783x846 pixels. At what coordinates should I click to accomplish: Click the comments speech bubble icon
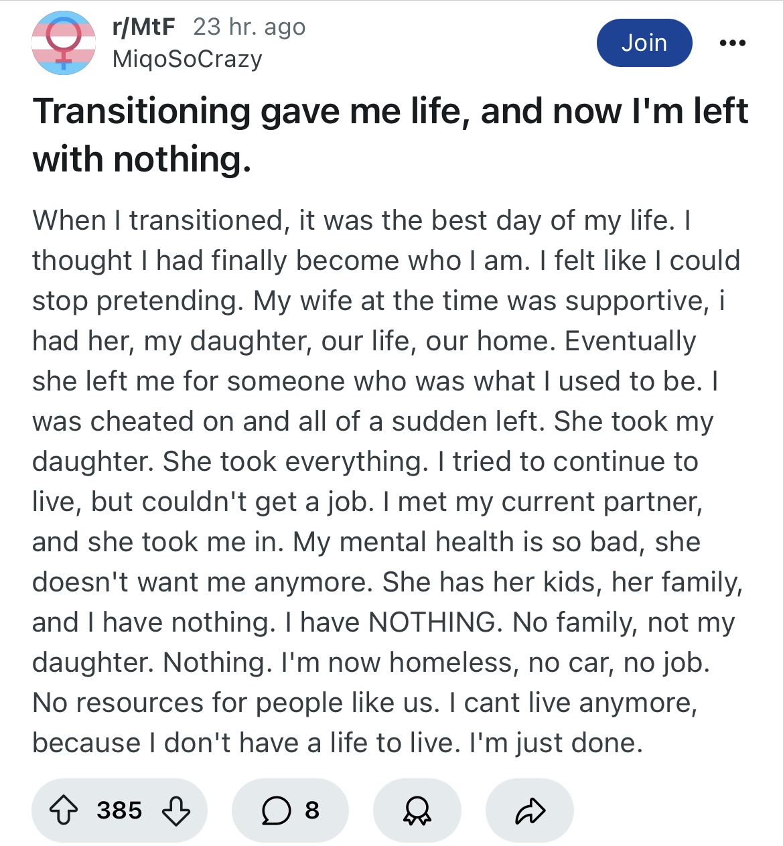coord(276,810)
